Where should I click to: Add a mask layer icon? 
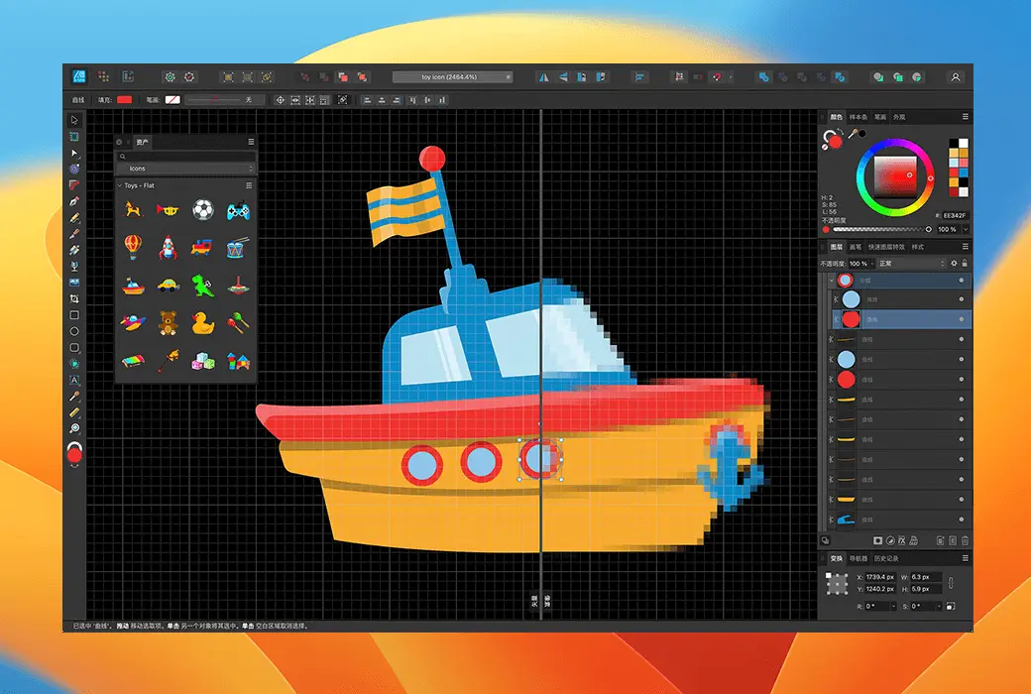(x=877, y=540)
